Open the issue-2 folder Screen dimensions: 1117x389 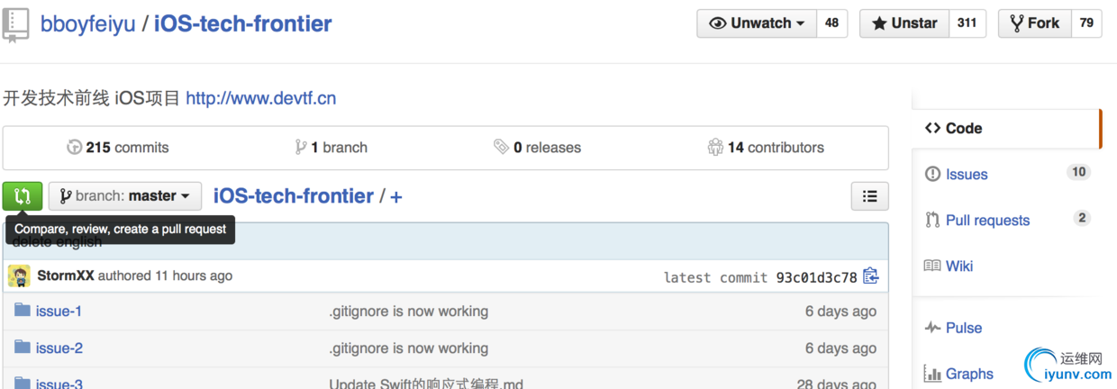59,348
